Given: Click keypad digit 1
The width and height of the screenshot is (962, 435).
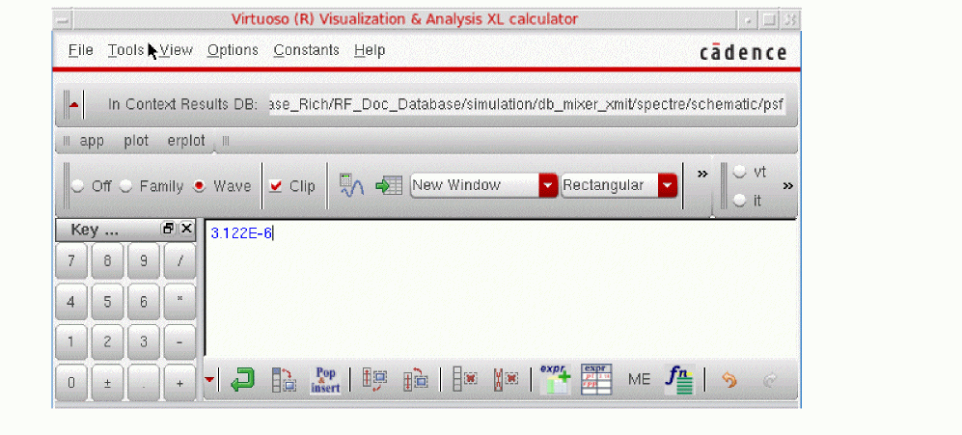Looking at the screenshot, I should click(71, 342).
